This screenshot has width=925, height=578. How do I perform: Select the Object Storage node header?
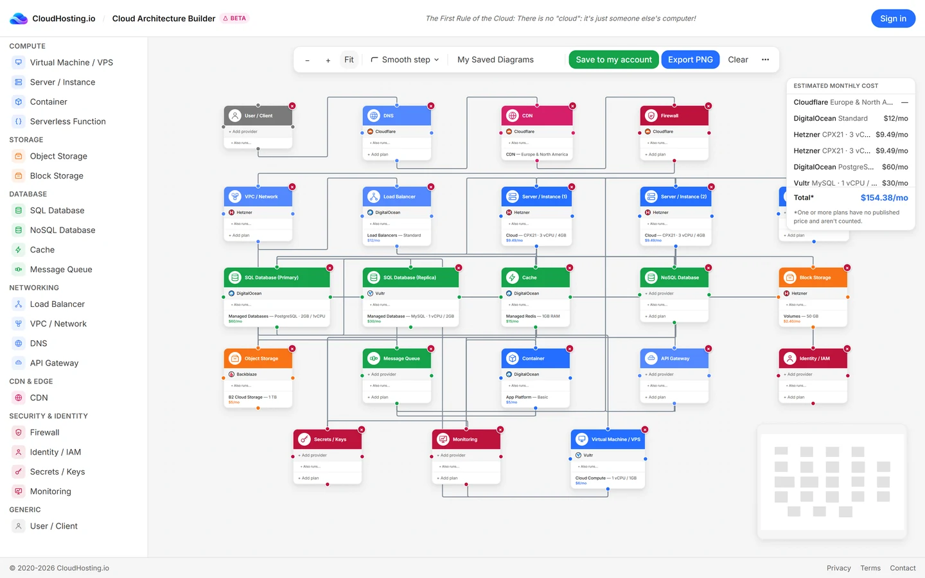[x=258, y=358]
